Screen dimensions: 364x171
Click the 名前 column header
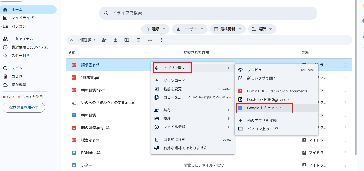pyautogui.click(x=72, y=52)
